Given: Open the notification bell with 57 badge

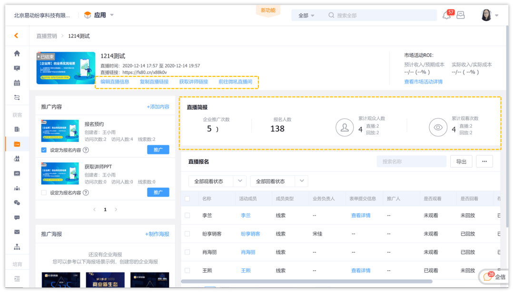Looking at the screenshot, I should point(446,15).
